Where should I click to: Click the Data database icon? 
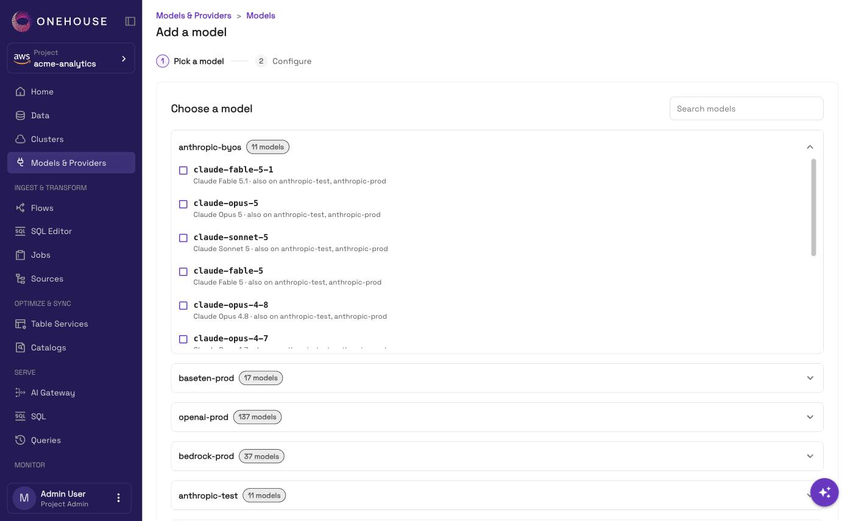(20, 115)
